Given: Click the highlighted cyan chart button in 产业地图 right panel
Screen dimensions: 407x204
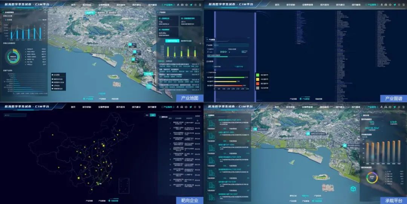Looking at the screenshot, I should pyautogui.click(x=172, y=41).
